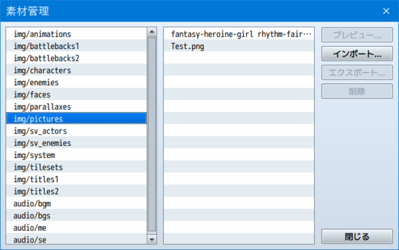Screen dimensions: 399x250
Task: Click the folder list scrollbar thumb
Action: coord(152,134)
